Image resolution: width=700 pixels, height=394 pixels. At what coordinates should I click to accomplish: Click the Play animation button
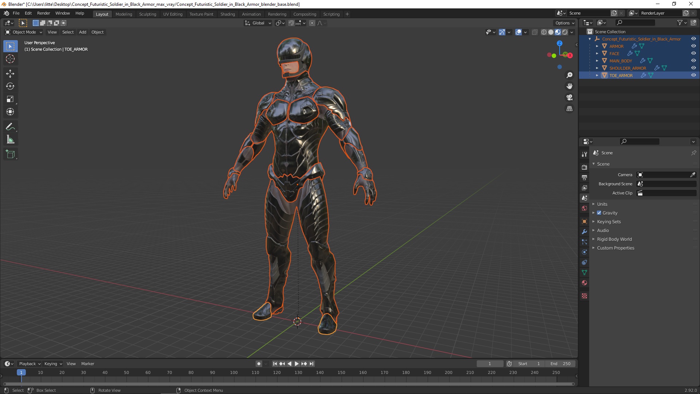[x=297, y=364]
